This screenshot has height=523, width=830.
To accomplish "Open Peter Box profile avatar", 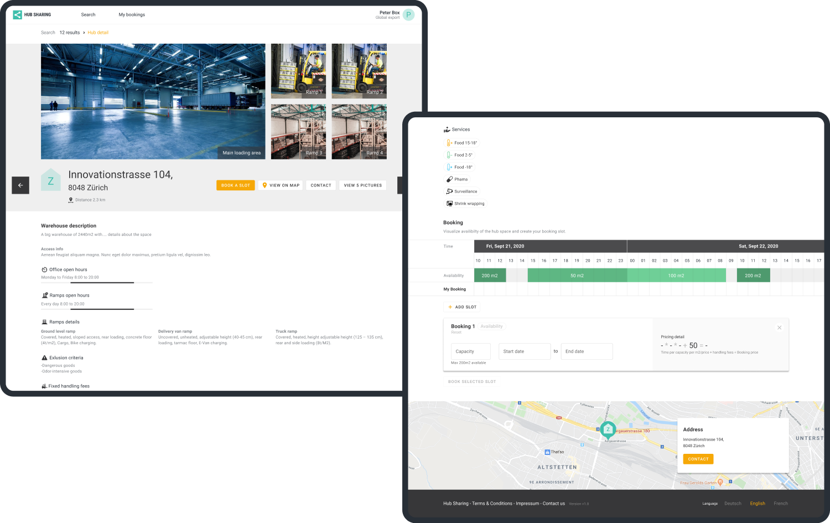I will pos(408,15).
